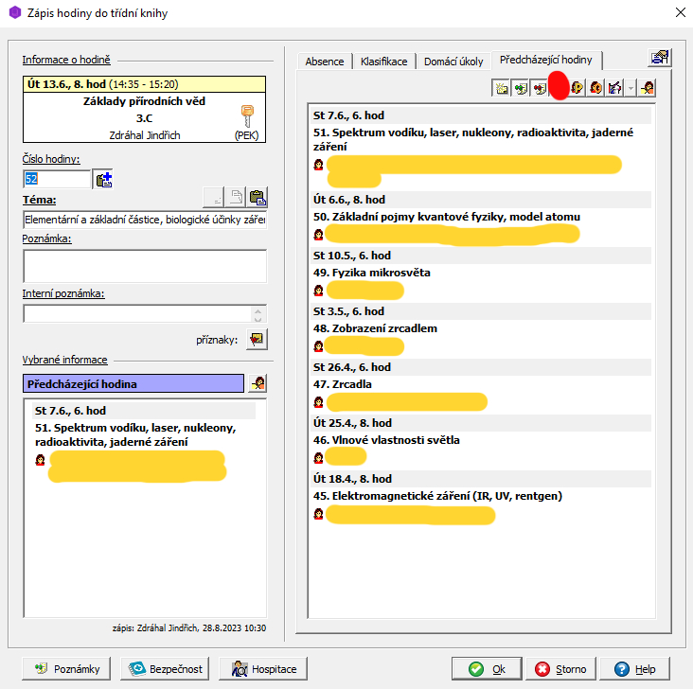693x689 pixels.
Task: Open the Předcházející hodina purple selector
Action: tap(133, 384)
